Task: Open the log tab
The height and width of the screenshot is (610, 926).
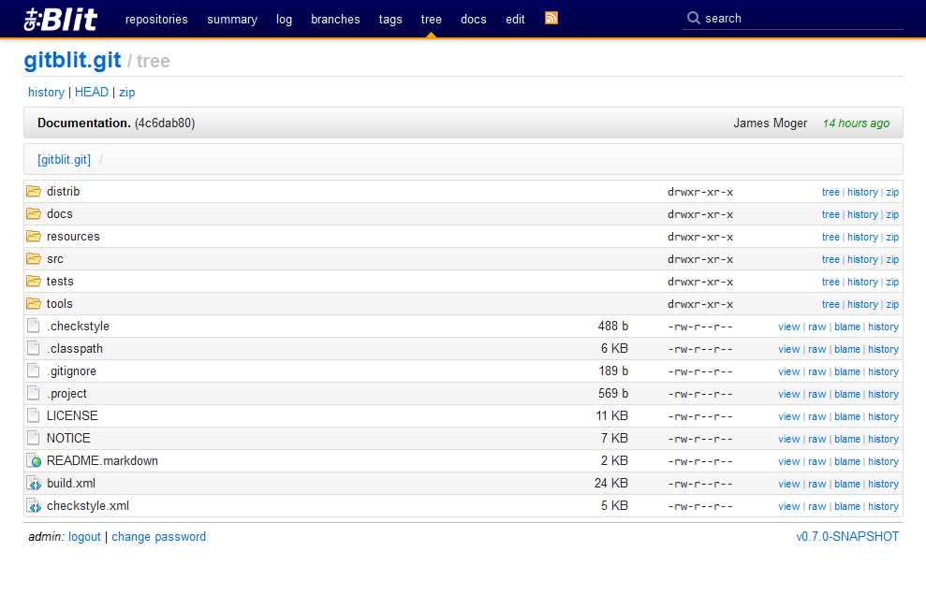Action: tap(284, 19)
